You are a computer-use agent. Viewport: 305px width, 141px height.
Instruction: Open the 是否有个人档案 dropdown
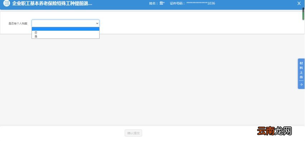pos(66,24)
